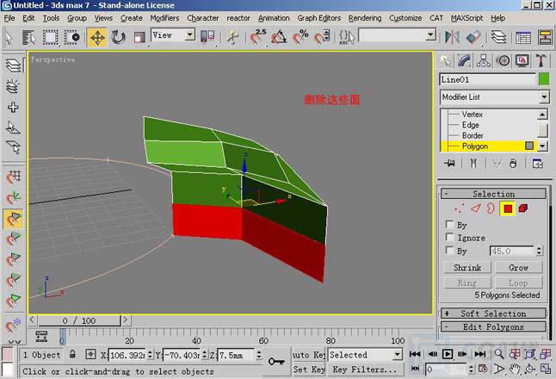Toggle Key Mode next to frame field
Image resolution: width=556 pixels, height=379 pixels.
pyautogui.click(x=415, y=369)
